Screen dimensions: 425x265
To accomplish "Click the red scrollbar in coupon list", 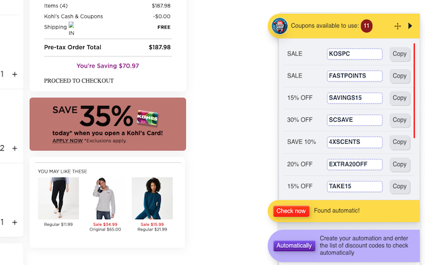I will (414, 91).
